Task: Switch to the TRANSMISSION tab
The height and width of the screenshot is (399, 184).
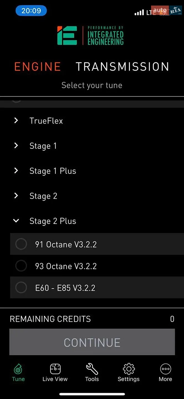Action: tap(122, 67)
